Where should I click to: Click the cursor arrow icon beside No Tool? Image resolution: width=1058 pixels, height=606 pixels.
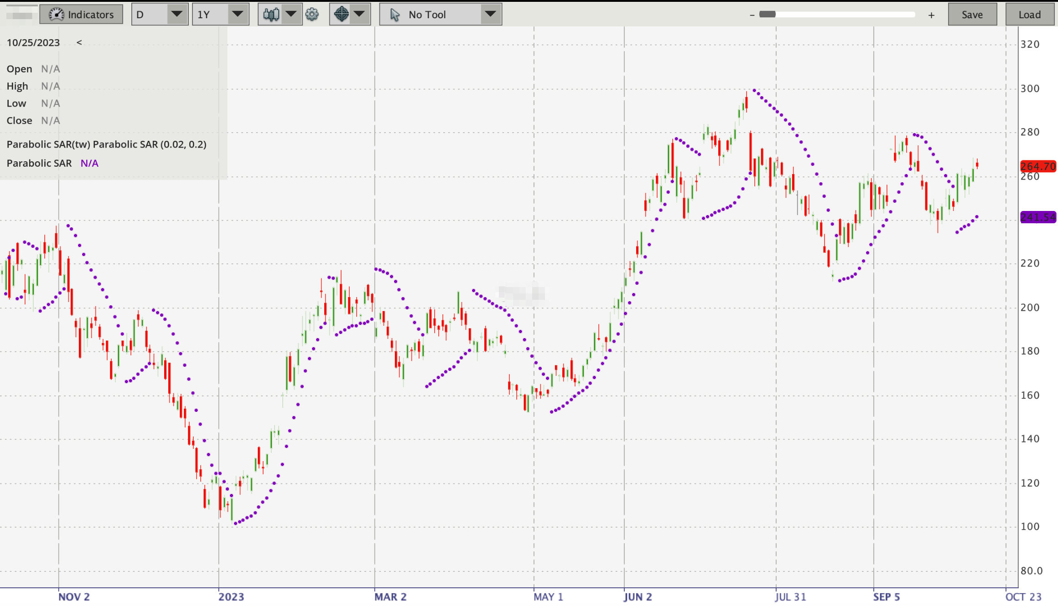tap(395, 14)
